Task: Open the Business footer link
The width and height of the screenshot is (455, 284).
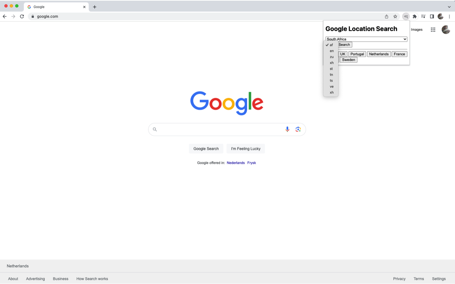Action: [x=60, y=279]
